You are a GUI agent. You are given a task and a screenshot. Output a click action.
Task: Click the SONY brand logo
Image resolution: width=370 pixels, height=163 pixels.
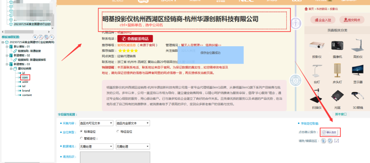(x=169, y=1)
